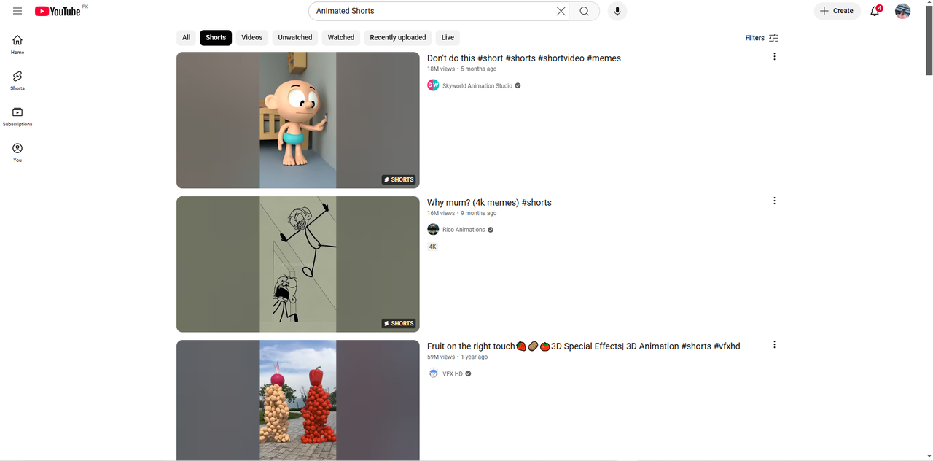
Task: Click the page vertical scrollbar
Action: (x=929, y=41)
